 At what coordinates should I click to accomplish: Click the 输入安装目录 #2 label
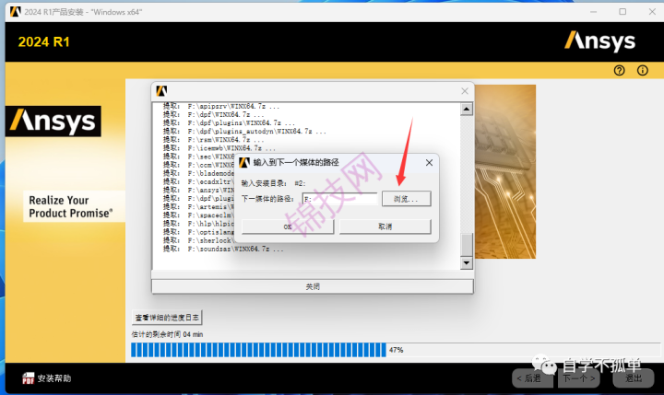(273, 183)
